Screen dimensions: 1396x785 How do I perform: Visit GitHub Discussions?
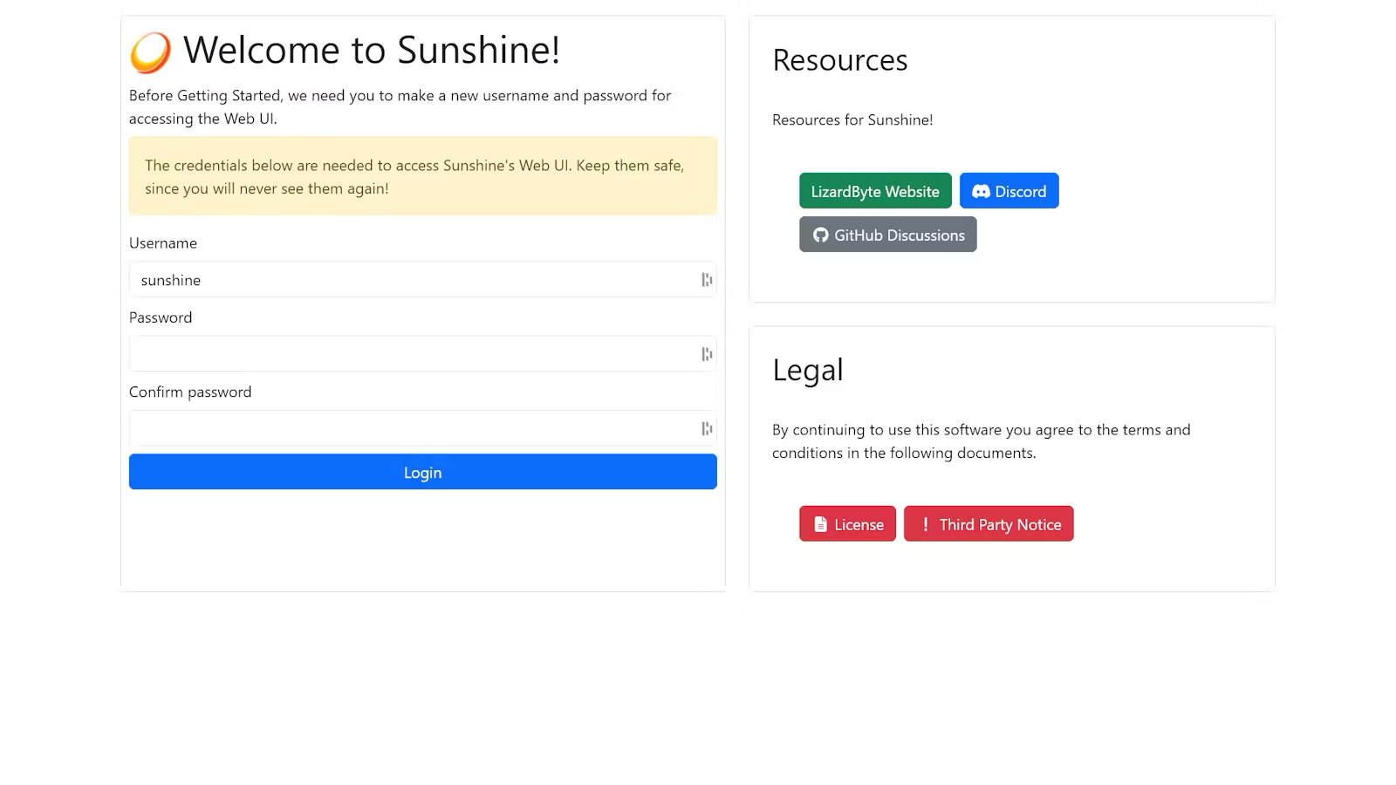(887, 235)
